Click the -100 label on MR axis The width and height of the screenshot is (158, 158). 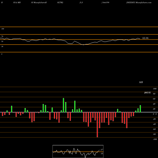[155, 139]
